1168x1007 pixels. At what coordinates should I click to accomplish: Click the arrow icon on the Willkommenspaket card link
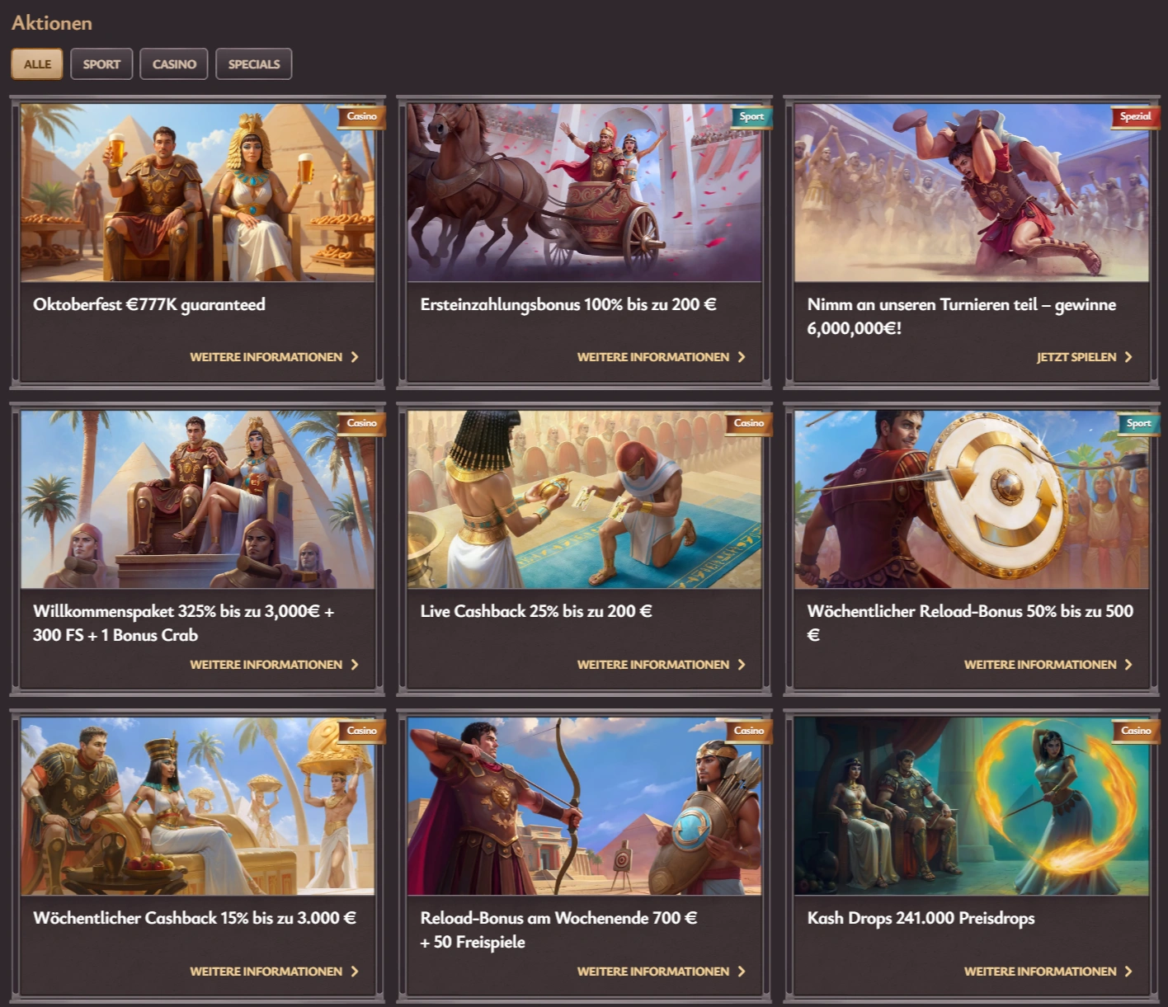click(355, 665)
